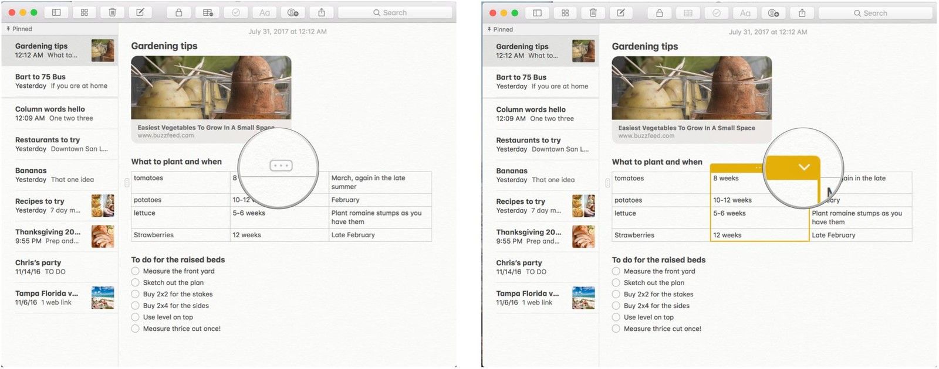Click the table icon in the left window toolbar

click(208, 12)
